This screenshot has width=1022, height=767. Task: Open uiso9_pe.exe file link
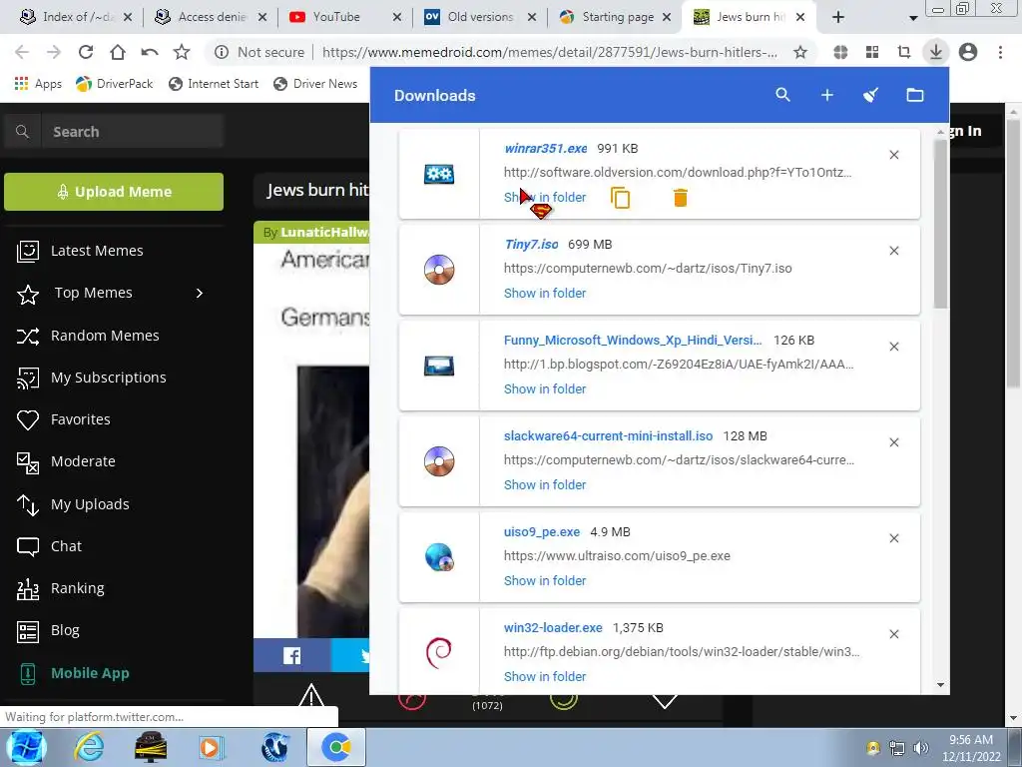[542, 531]
